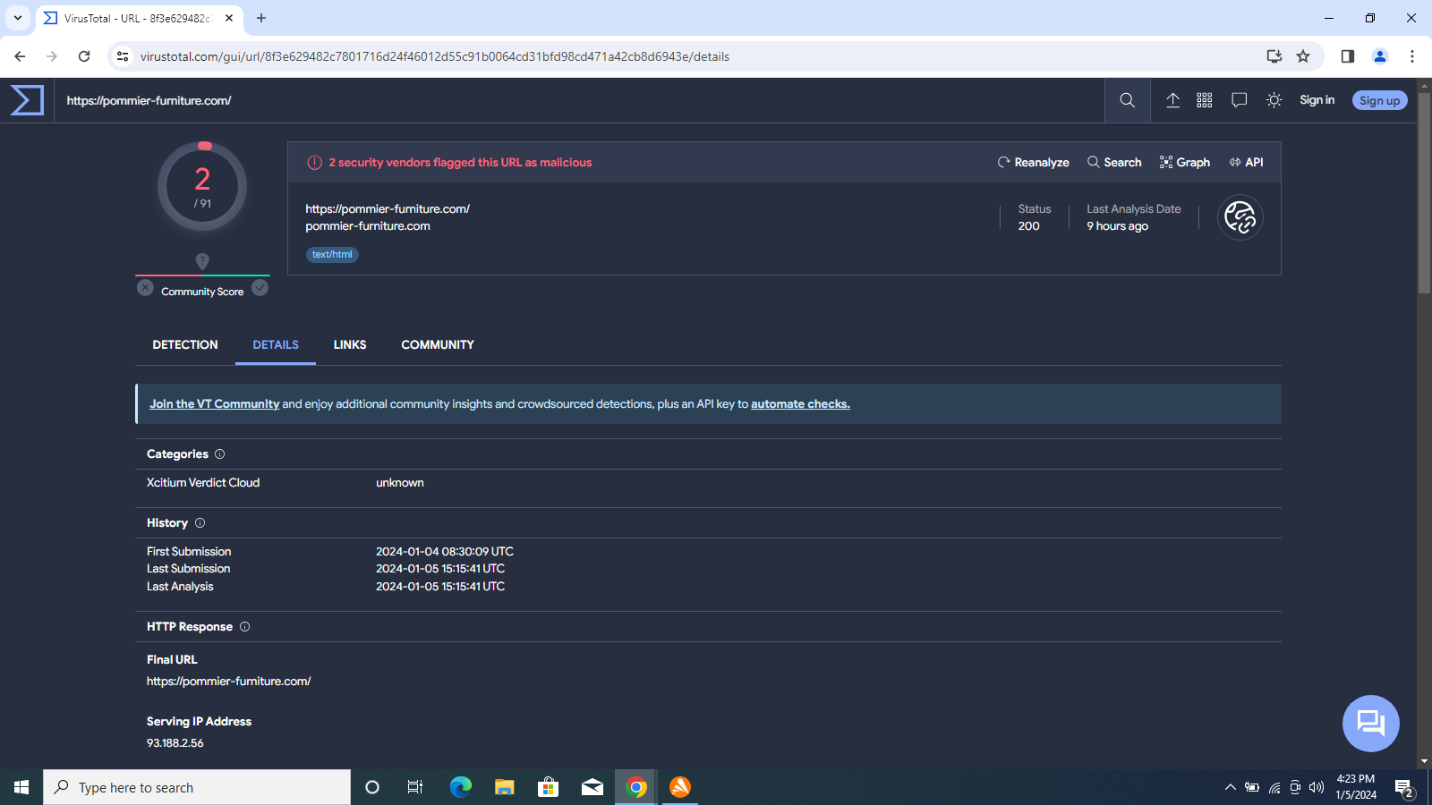Open the COMMUNITY tab
This screenshot has height=805, width=1432.
click(438, 344)
